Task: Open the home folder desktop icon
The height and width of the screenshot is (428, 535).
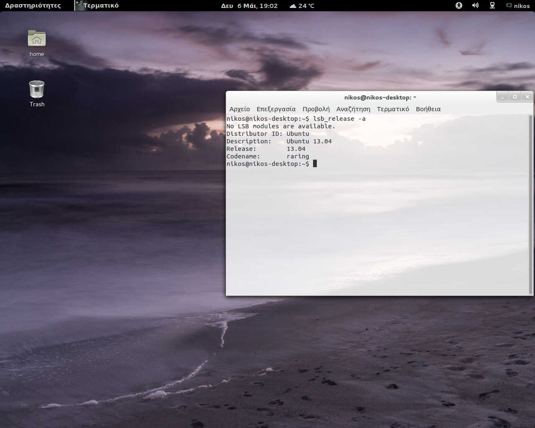Action: pyautogui.click(x=37, y=39)
